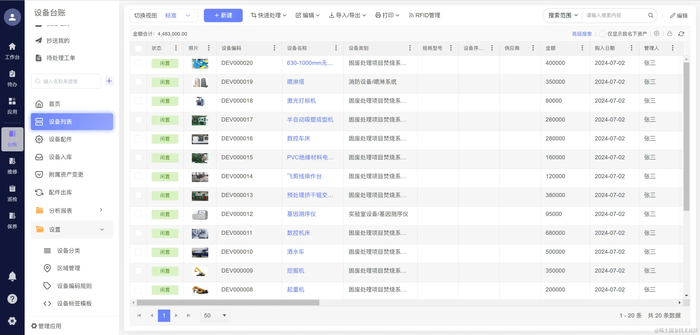The height and width of the screenshot is (335, 700).
Task: Check the 仅显示我名下资产 checkbox
Action: (x=602, y=34)
